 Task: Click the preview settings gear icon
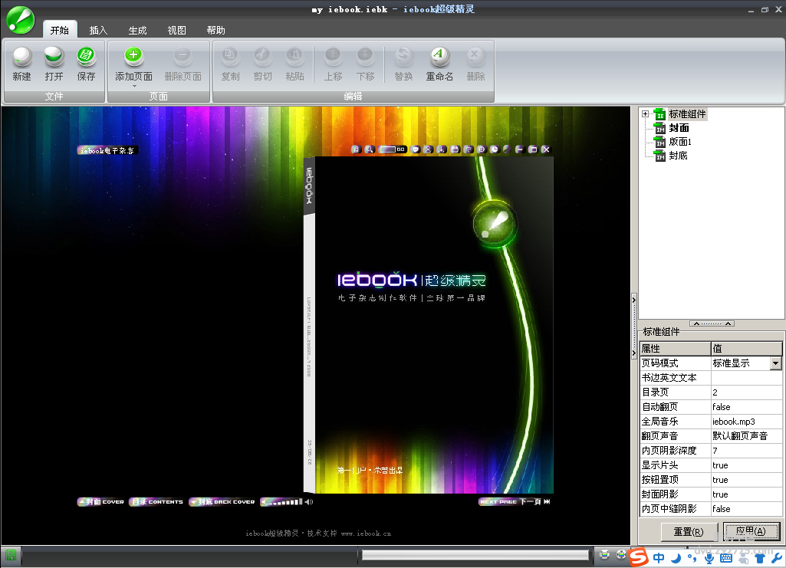point(482,149)
